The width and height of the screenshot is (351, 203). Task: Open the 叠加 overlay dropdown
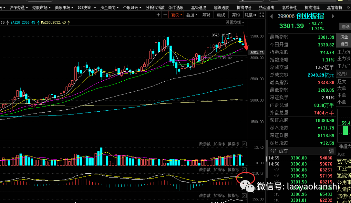click(191, 15)
